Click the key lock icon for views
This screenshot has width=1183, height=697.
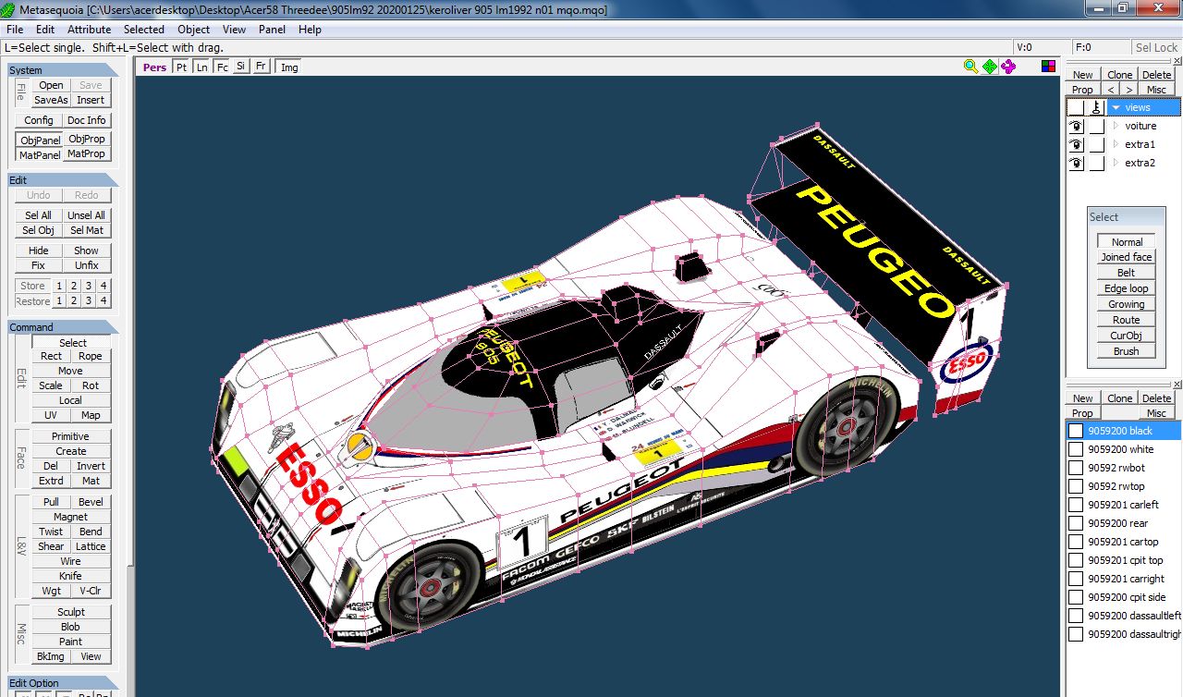tap(1096, 107)
